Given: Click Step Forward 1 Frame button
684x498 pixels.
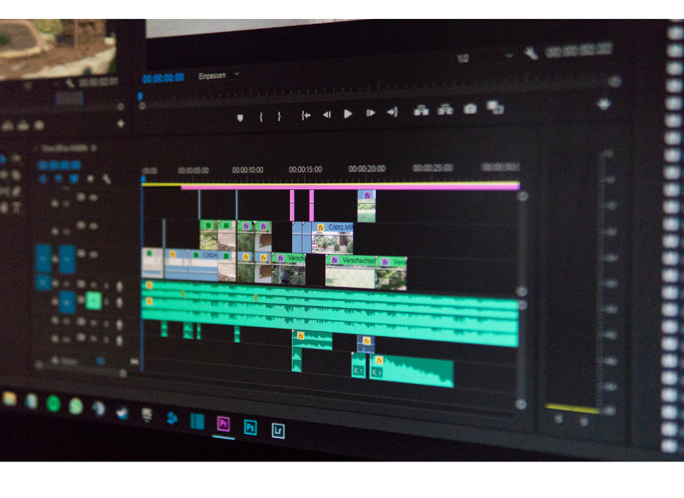Looking at the screenshot, I should point(370,113).
